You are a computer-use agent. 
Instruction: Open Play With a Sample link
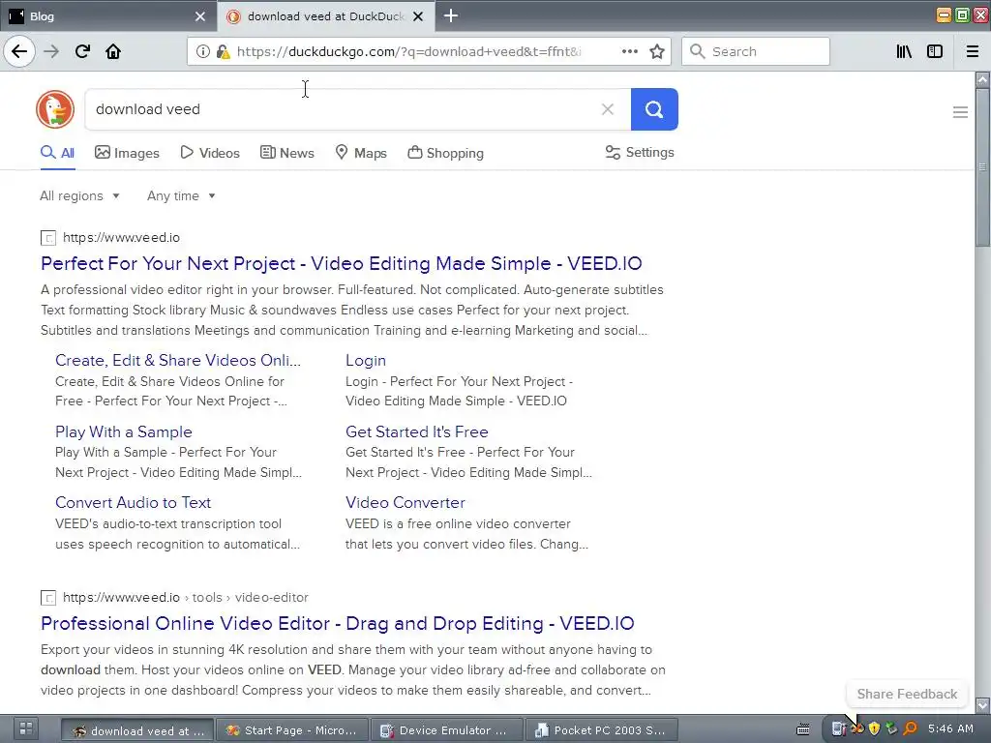pos(123,431)
